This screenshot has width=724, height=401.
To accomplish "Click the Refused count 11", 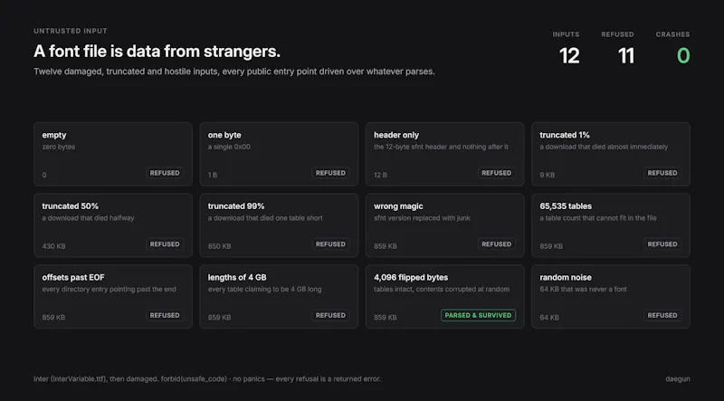I will coord(626,56).
